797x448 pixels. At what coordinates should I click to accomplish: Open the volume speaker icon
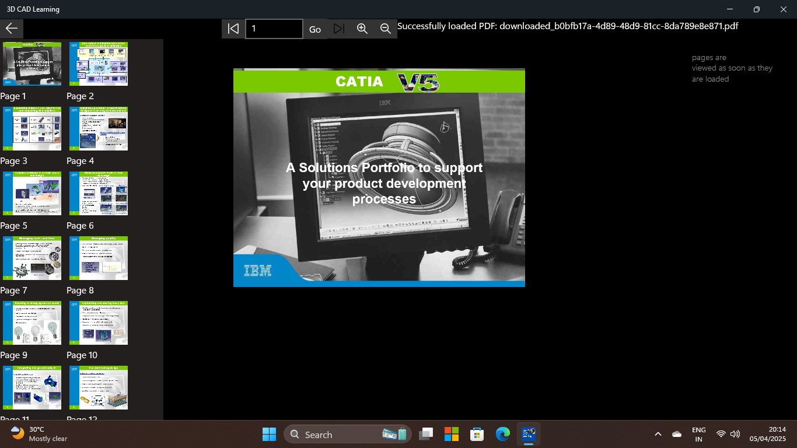click(x=735, y=434)
